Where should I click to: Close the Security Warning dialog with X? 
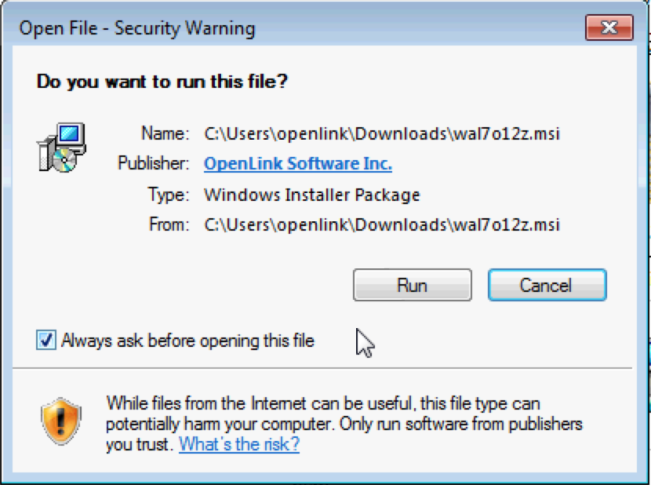[609, 29]
